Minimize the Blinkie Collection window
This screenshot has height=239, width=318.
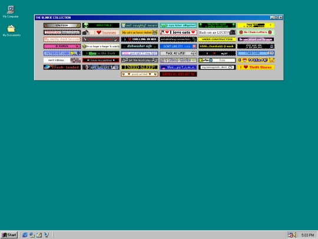pos(272,18)
